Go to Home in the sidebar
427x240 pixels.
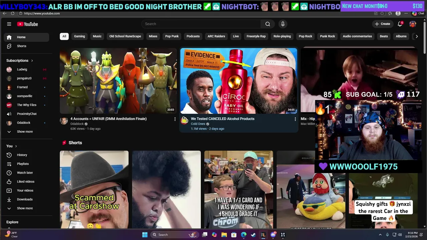[27, 37]
